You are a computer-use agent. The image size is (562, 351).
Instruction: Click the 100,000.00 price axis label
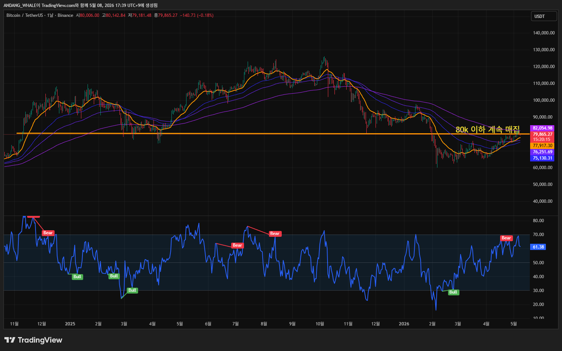[544, 100]
